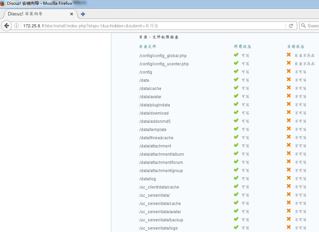Select ./config/config_ucenter.php path text
The image size is (319, 232).
pos(164,64)
